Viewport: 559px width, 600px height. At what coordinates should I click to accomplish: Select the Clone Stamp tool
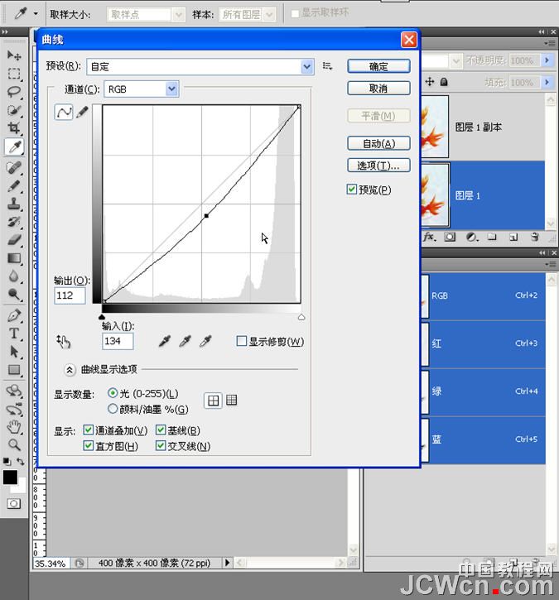(x=14, y=204)
